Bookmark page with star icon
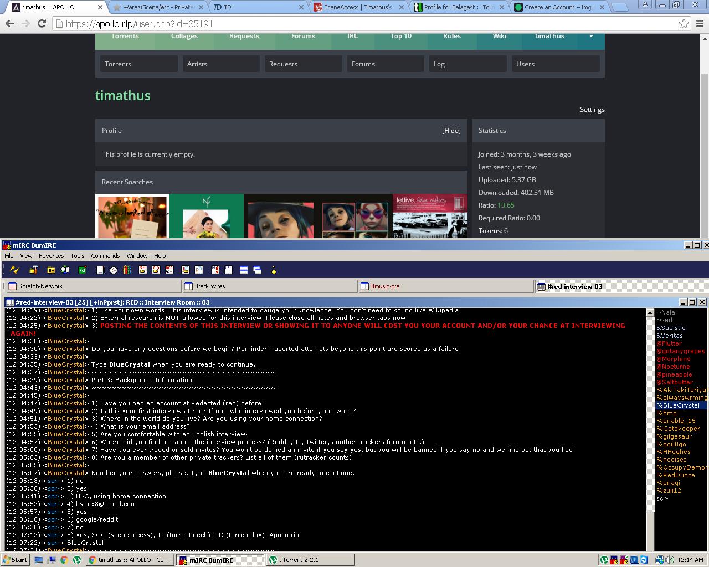The height and width of the screenshot is (567, 709). pos(684,23)
